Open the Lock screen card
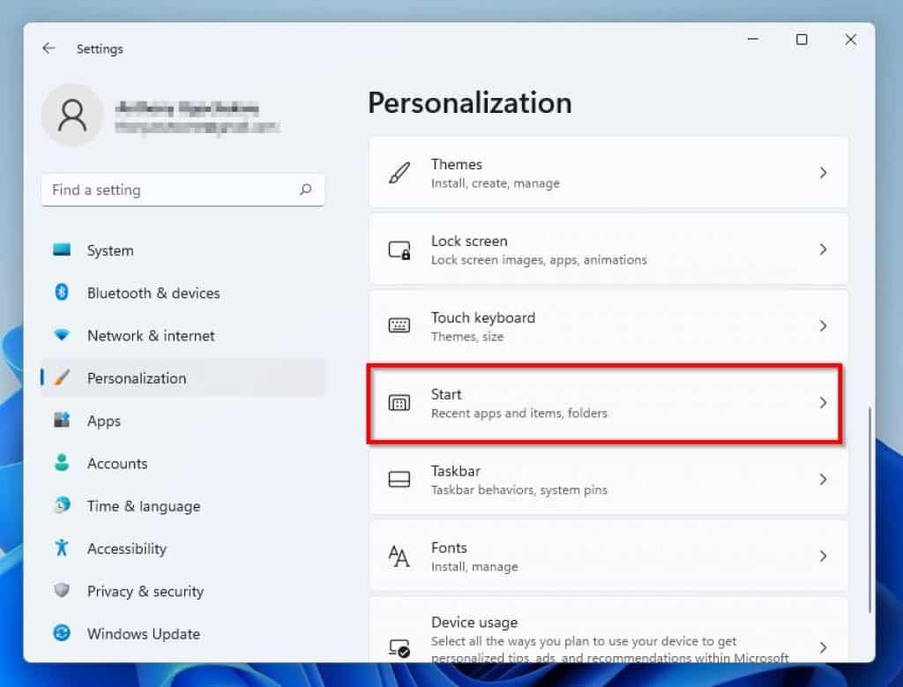Viewport: 903px width, 687px height. (x=608, y=250)
